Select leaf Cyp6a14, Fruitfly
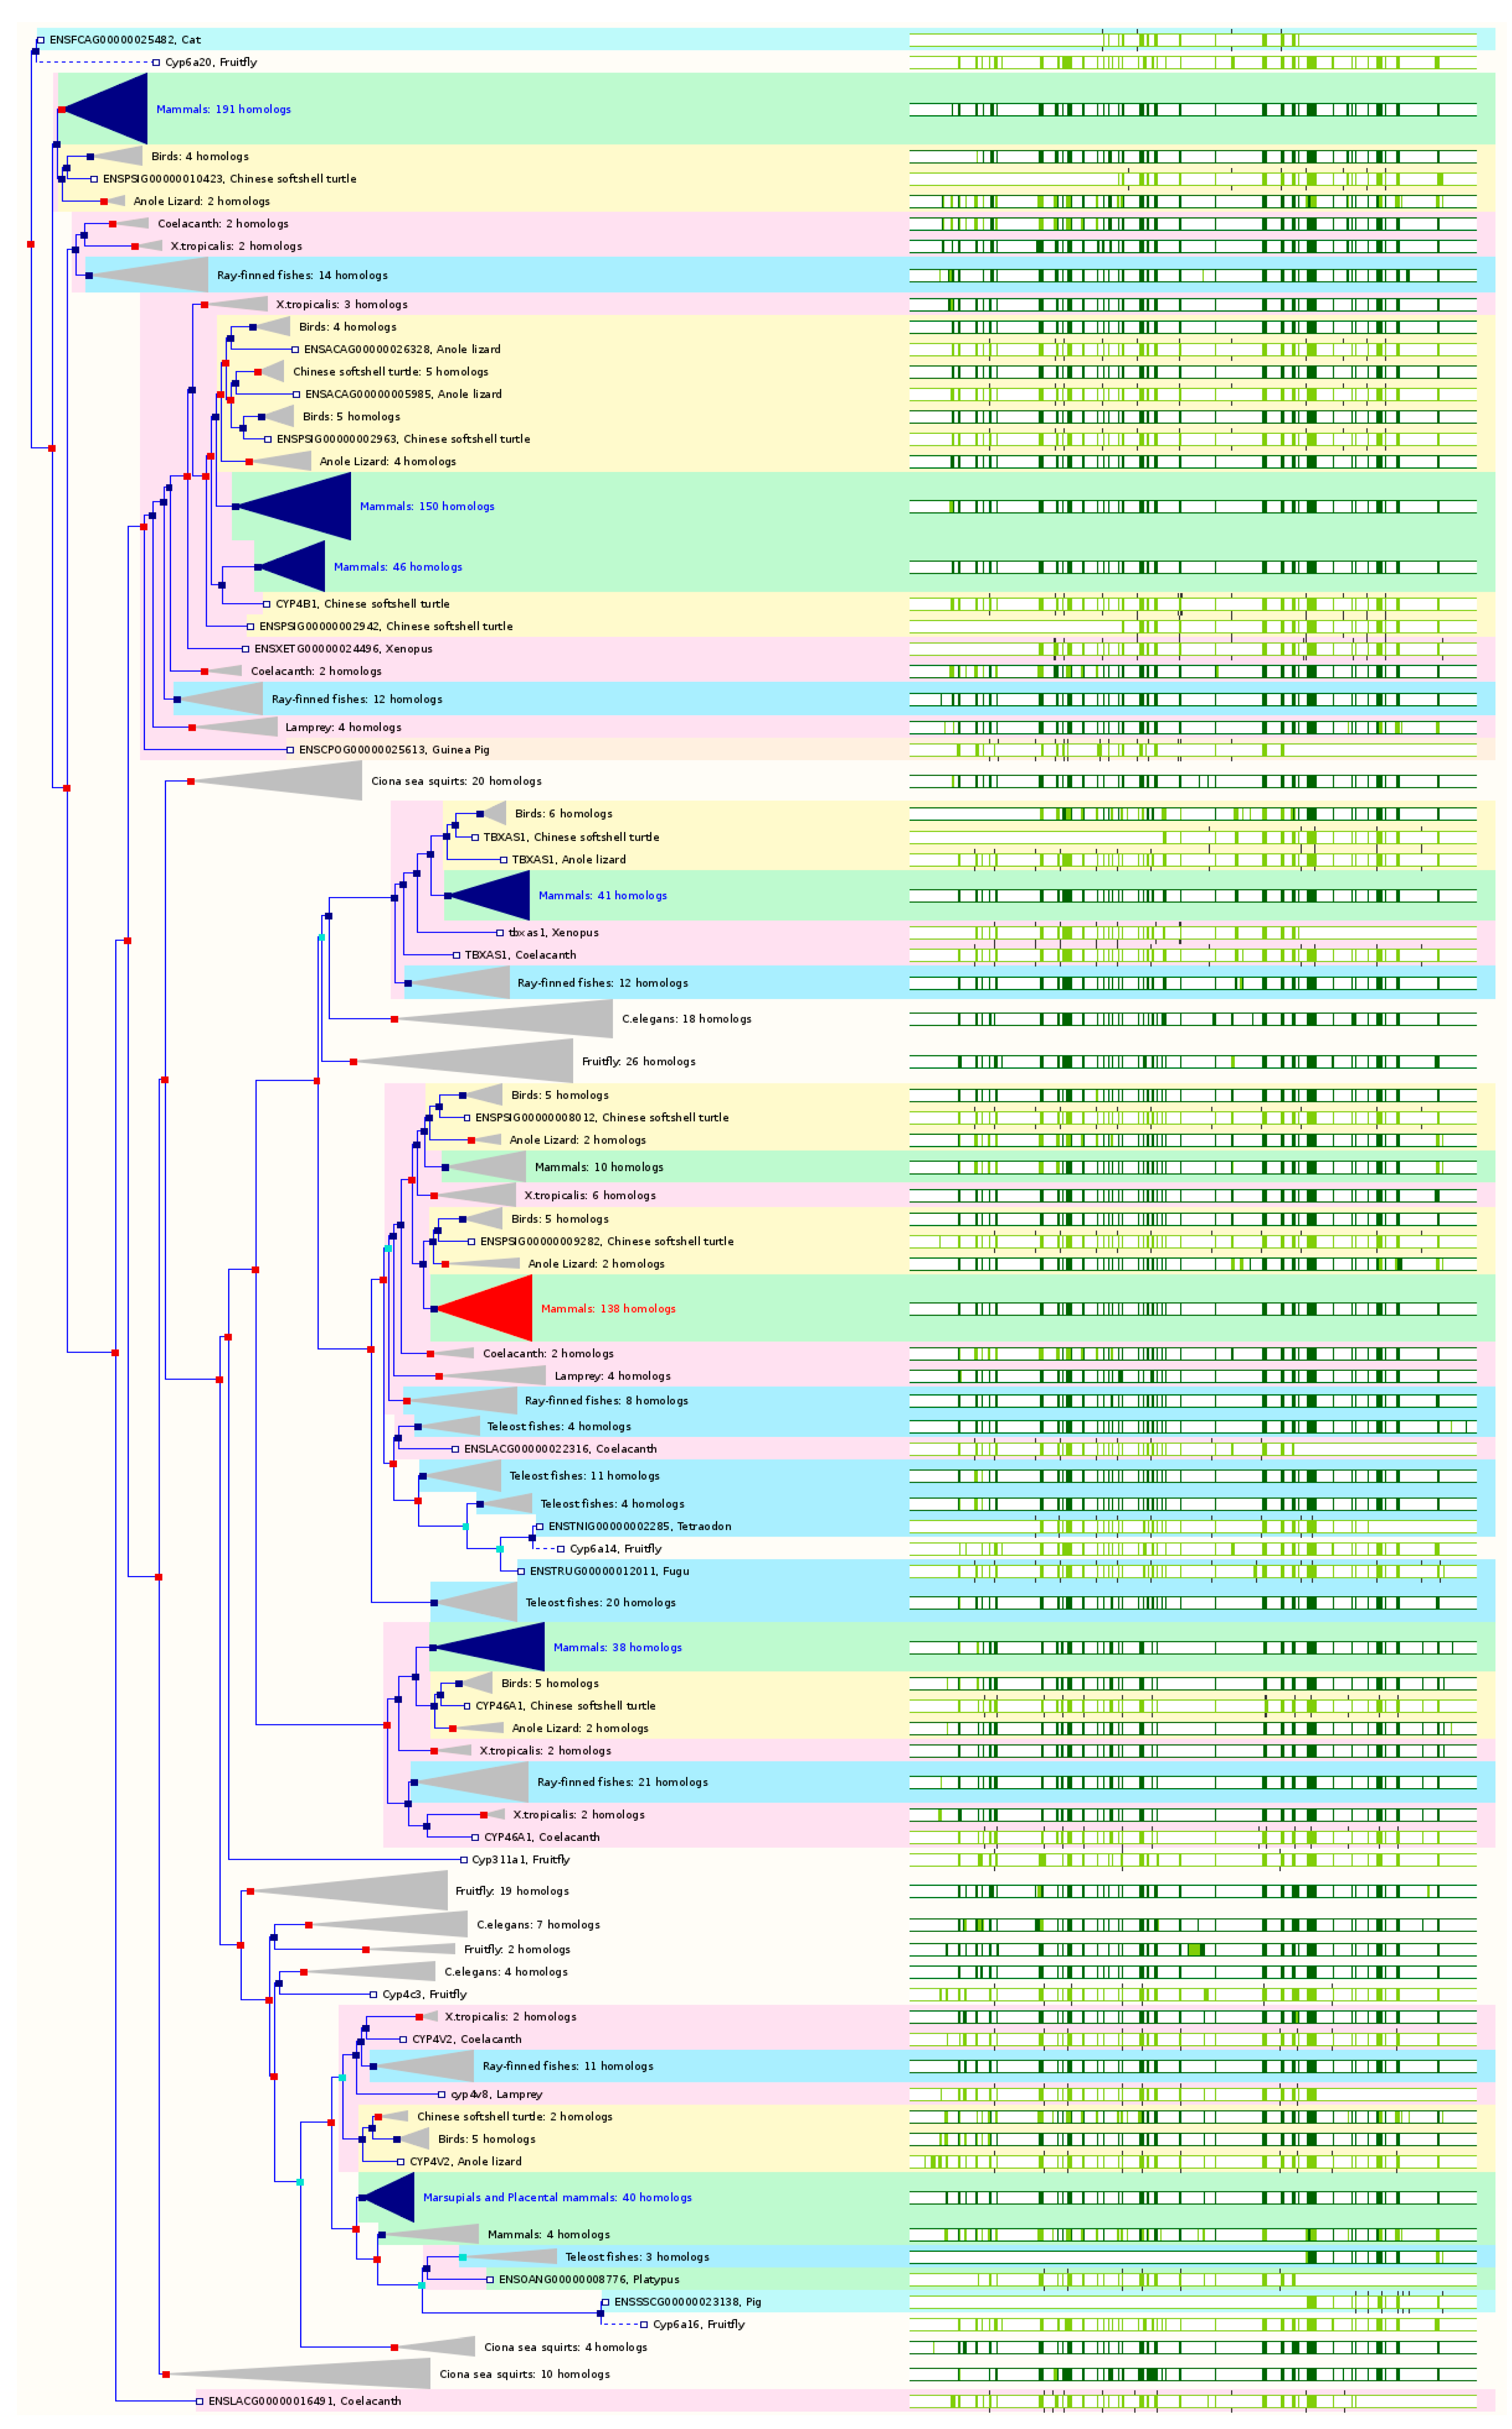This screenshot has width=1512, height=2429. pyautogui.click(x=616, y=1548)
